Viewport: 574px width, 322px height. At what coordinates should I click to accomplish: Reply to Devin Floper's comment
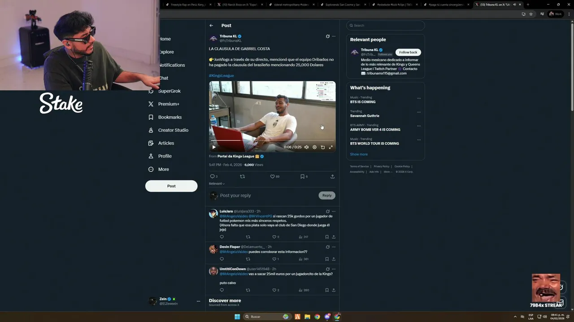222,259
